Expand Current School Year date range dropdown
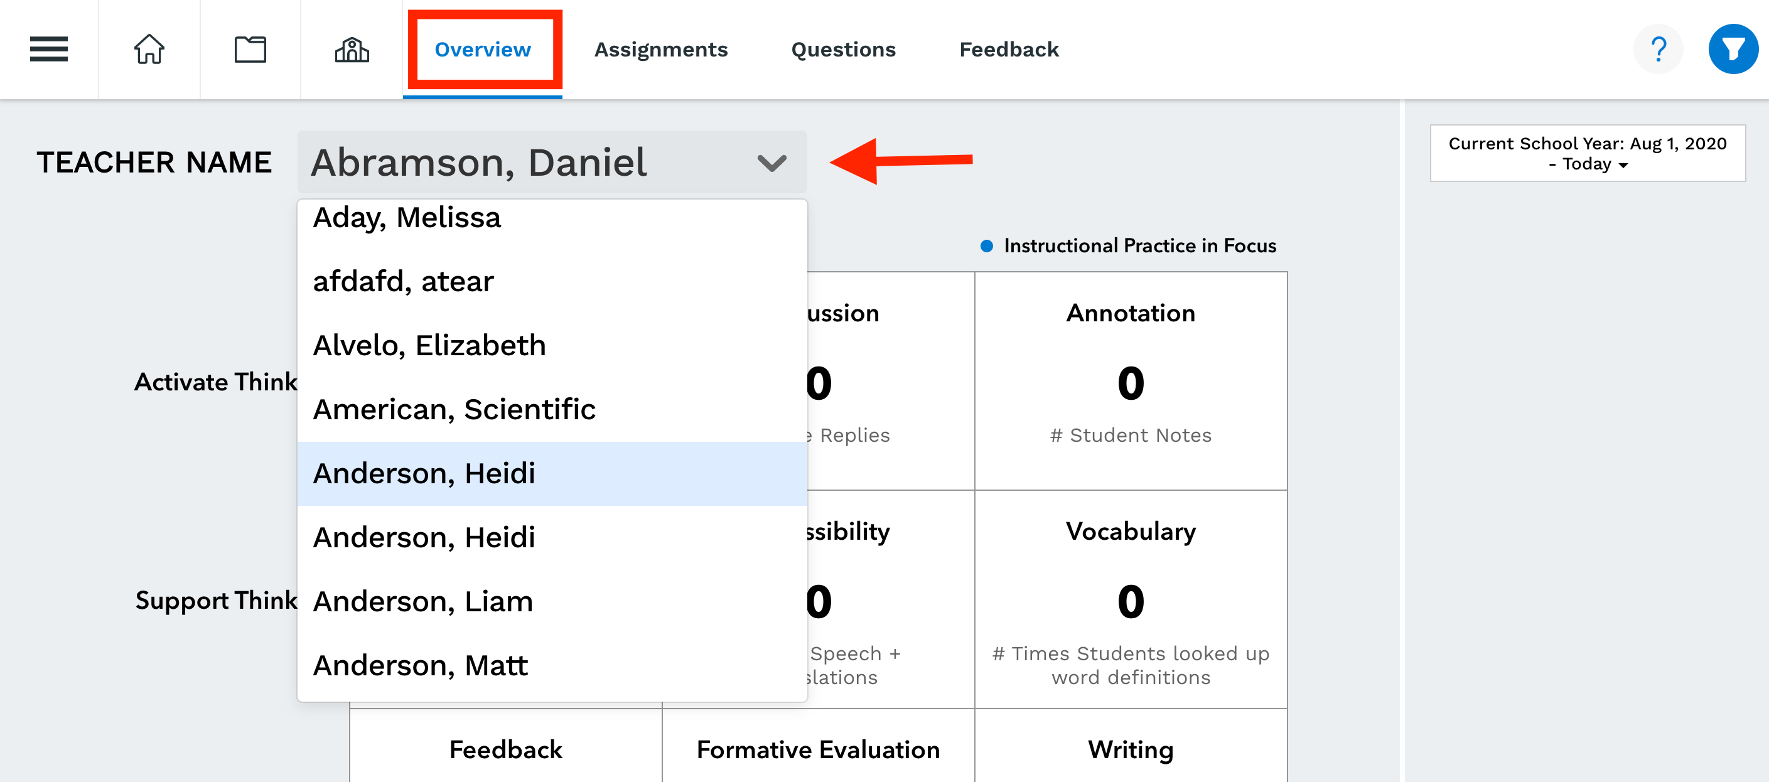The image size is (1769, 782). coord(1588,153)
